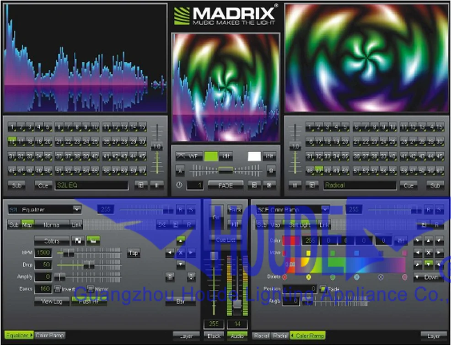The height and width of the screenshot is (345, 451).
Task: Click the X button in Color Ramp direction grid
Action: tap(429, 253)
